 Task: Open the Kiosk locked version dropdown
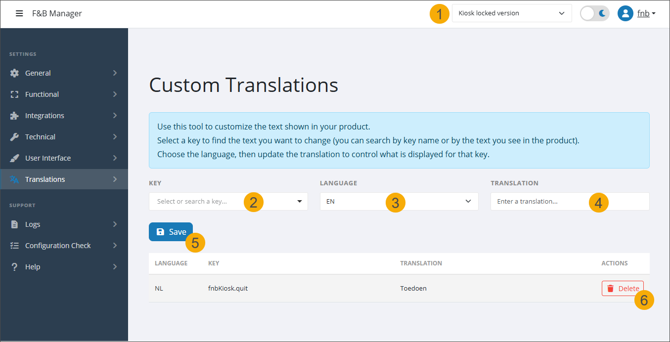pyautogui.click(x=511, y=13)
